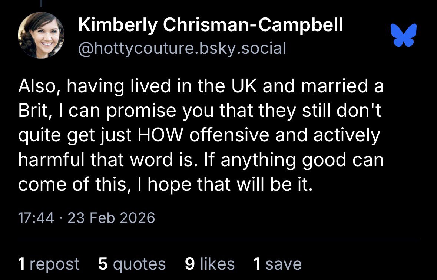This screenshot has height=280, width=437.
Task: Click the 17:44 post timestamp
Action: (36, 218)
